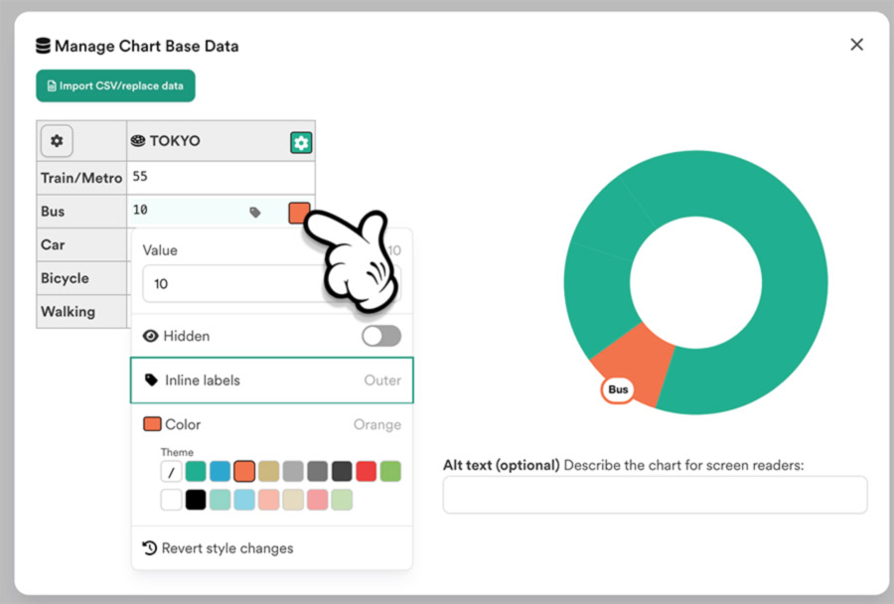Pick the black color swatch

(x=196, y=500)
